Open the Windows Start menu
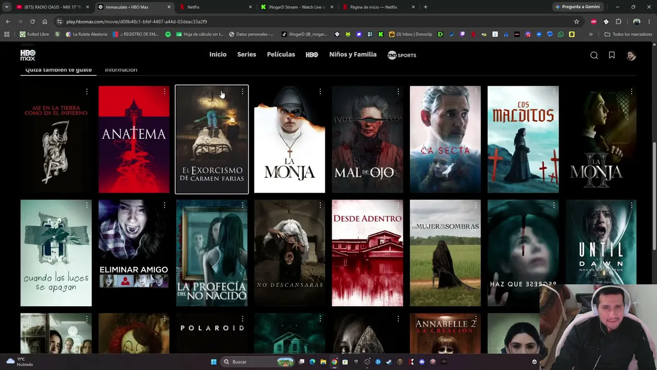Image resolution: width=657 pixels, height=370 pixels. click(214, 362)
